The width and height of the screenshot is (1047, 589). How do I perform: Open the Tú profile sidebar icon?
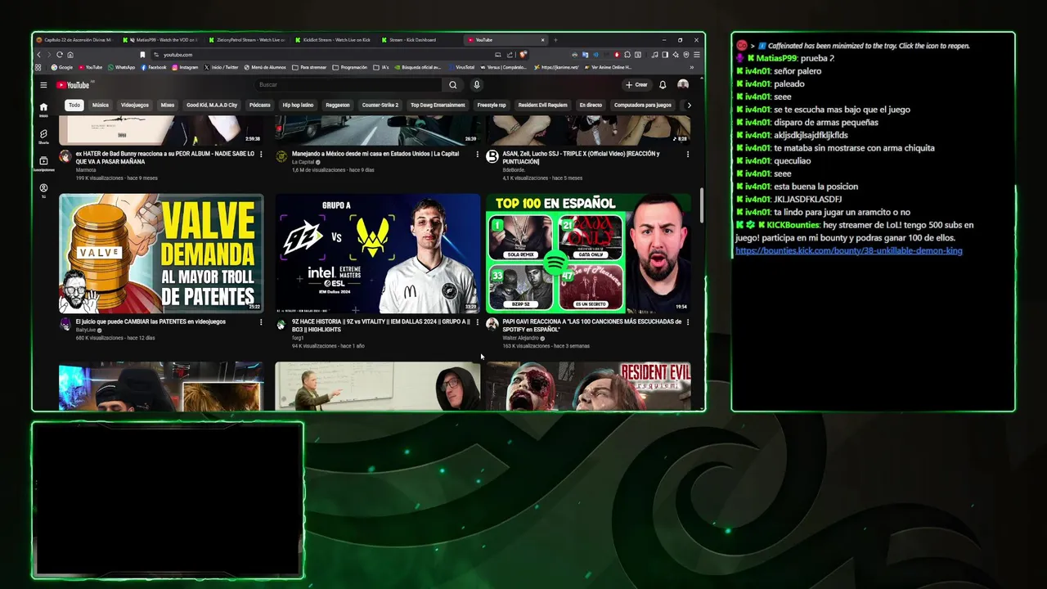(43, 191)
